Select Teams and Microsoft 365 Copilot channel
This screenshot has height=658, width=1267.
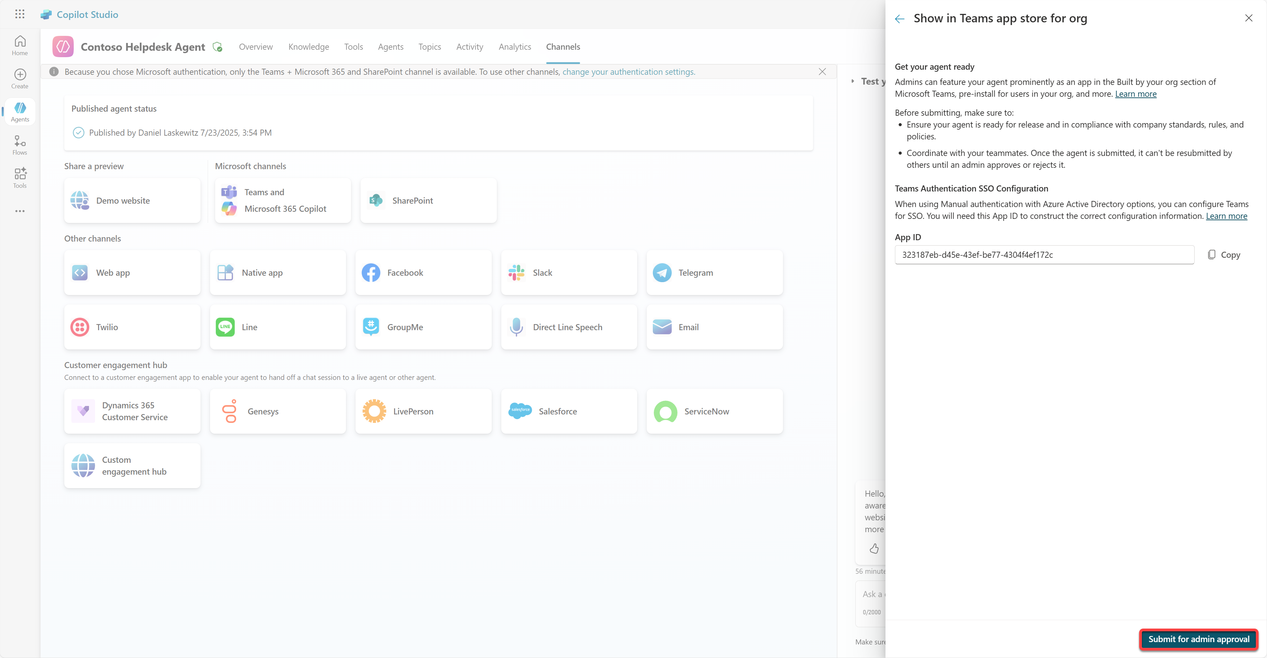point(283,201)
